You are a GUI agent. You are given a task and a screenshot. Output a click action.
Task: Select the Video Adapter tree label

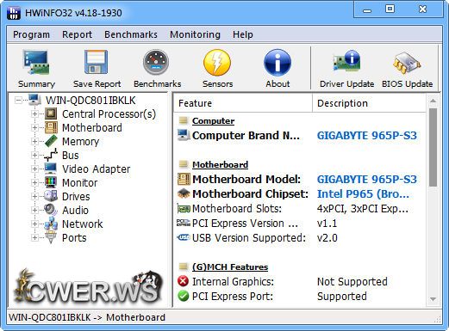[x=97, y=169]
